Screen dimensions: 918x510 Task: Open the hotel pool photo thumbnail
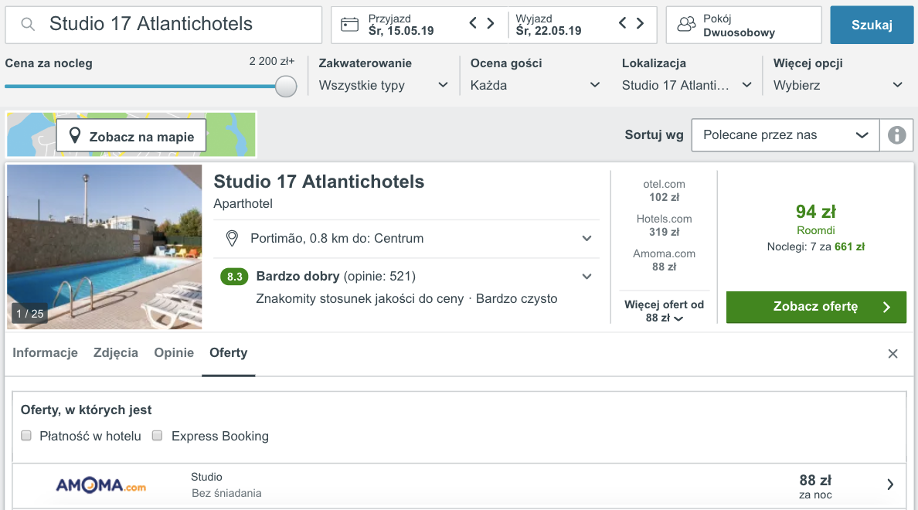(x=104, y=247)
